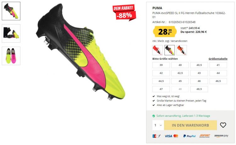Screen dimensions: 236x145
Task: Open the quantity dropdown showing 1
Action: pos(158,125)
